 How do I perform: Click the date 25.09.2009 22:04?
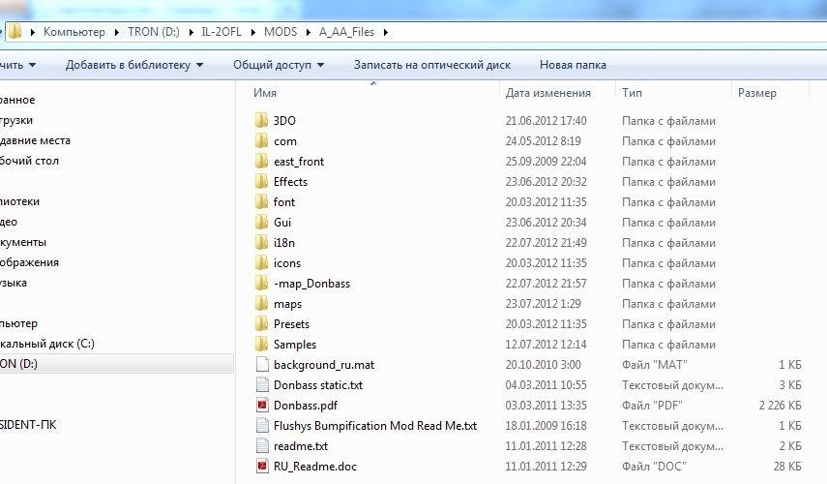pos(546,162)
